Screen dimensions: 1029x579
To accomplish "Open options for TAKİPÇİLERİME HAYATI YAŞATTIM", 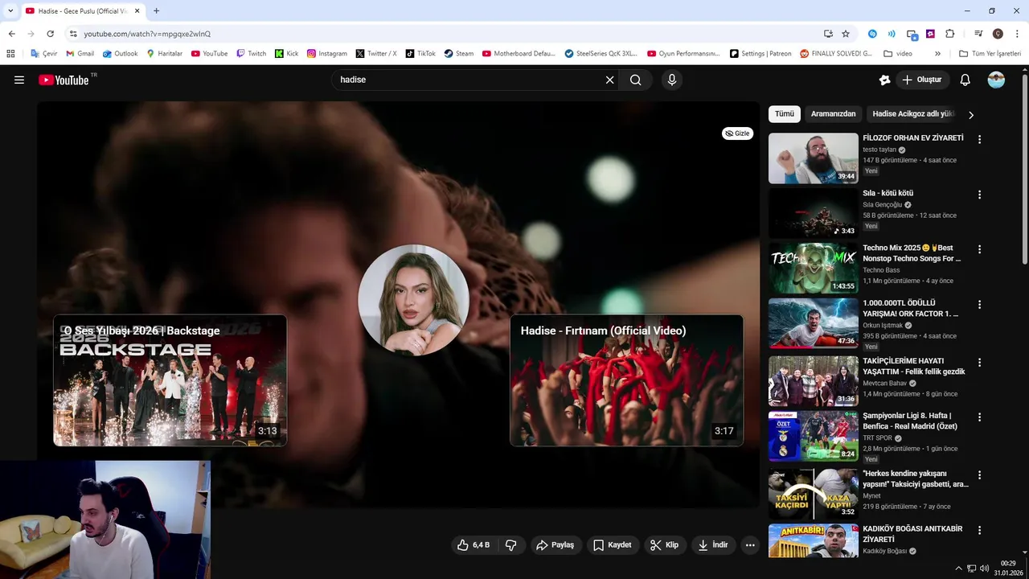I will (979, 362).
